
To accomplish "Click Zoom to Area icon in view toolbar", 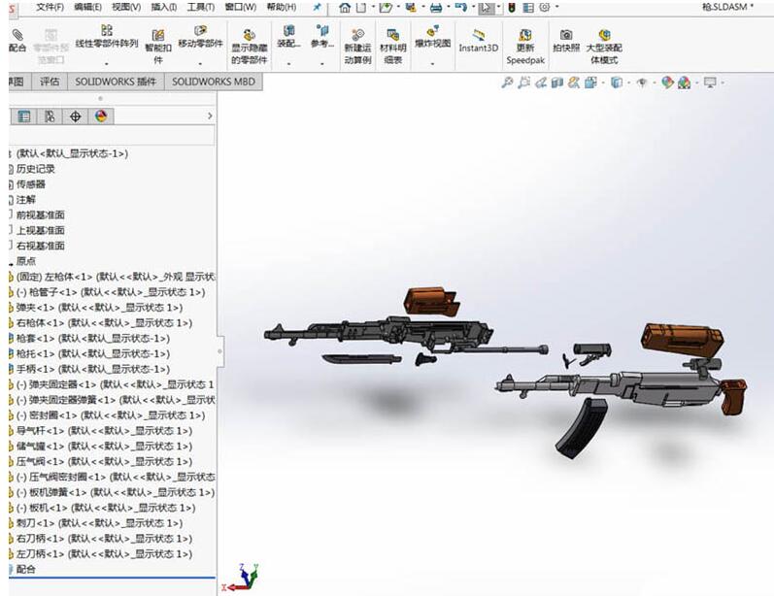I will click(523, 83).
